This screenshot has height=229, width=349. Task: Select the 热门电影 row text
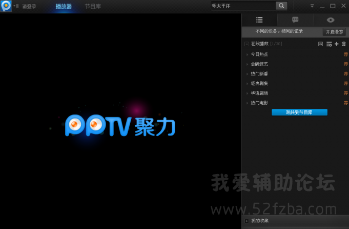(259, 103)
